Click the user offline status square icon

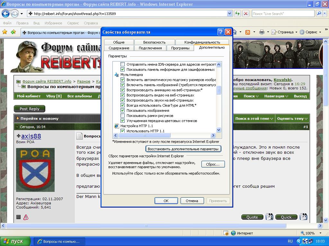[18, 217]
